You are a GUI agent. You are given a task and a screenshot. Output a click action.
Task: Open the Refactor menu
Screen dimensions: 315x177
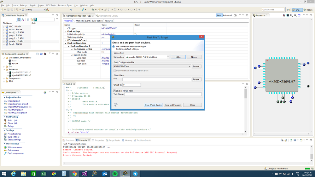(x=24, y=5)
